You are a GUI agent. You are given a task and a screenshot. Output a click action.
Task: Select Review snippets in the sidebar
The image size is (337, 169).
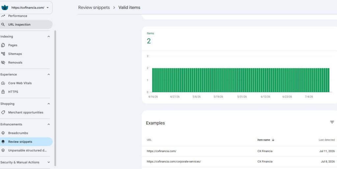[26, 142]
